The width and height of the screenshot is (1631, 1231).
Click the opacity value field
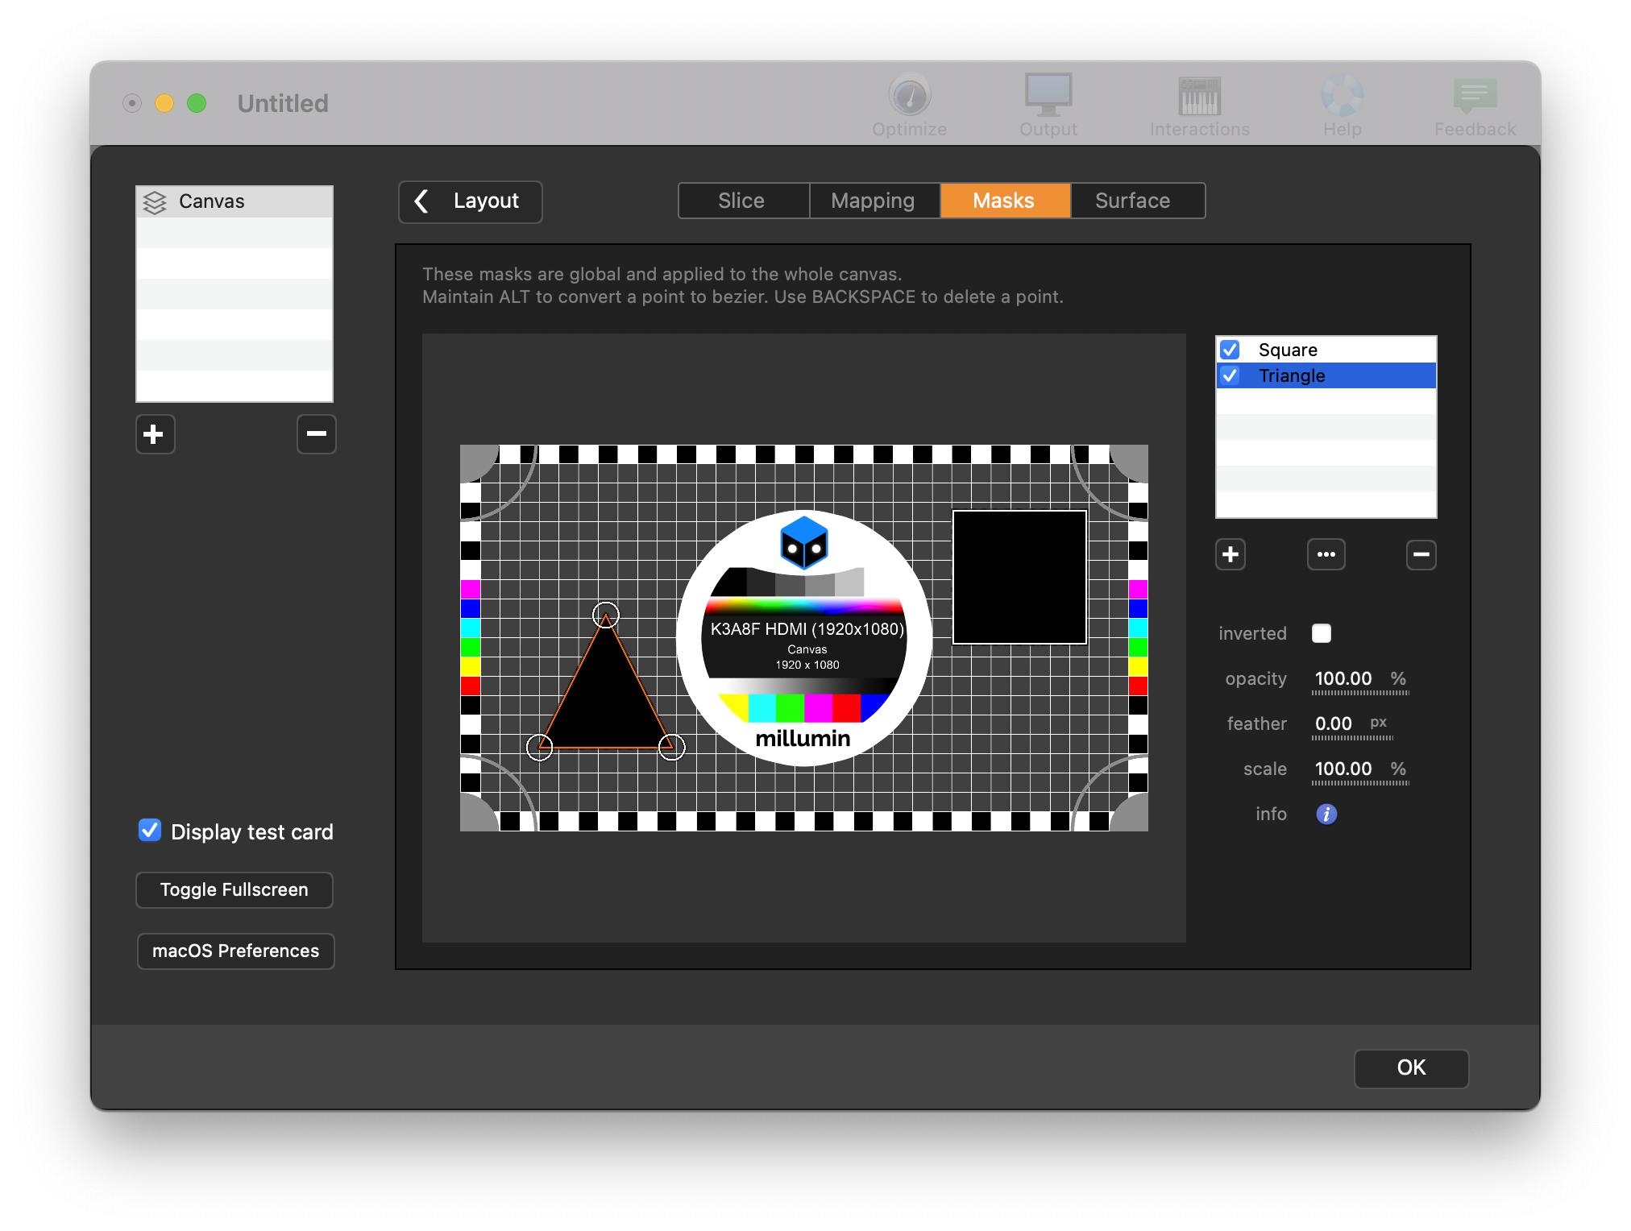[1343, 678]
